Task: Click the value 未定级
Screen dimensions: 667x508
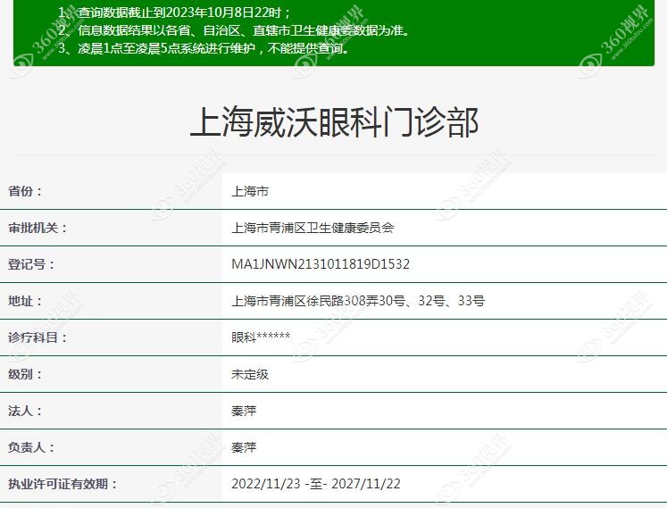Action: point(250,374)
